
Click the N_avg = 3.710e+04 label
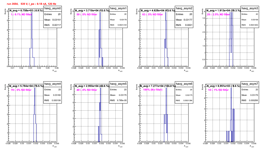click(92, 10)
